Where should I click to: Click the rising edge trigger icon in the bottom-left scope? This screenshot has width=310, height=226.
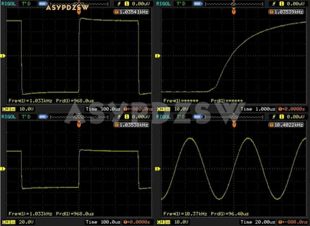click(x=119, y=117)
